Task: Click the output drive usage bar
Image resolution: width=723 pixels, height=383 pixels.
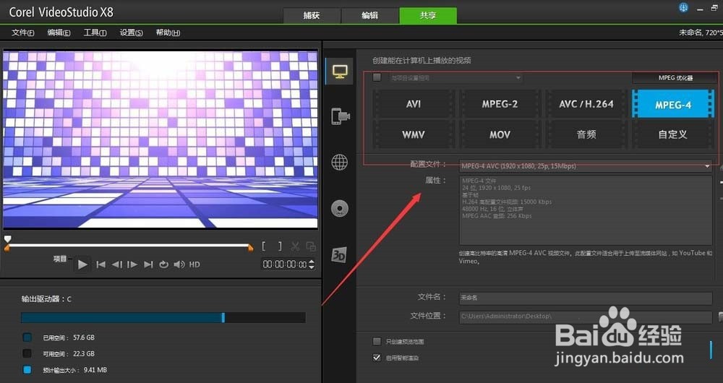Action: click(x=163, y=317)
